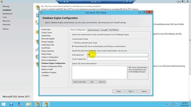The image size is (191, 107).
Task: Open the Data Directories tab
Action: (93, 30)
